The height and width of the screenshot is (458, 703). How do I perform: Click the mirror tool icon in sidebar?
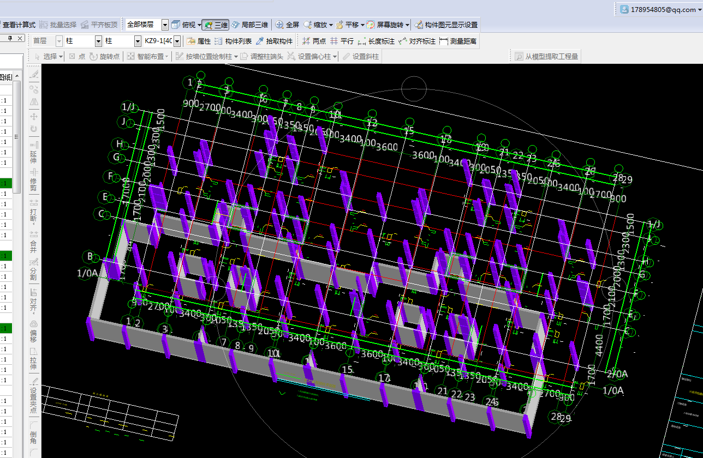pyautogui.click(x=34, y=102)
